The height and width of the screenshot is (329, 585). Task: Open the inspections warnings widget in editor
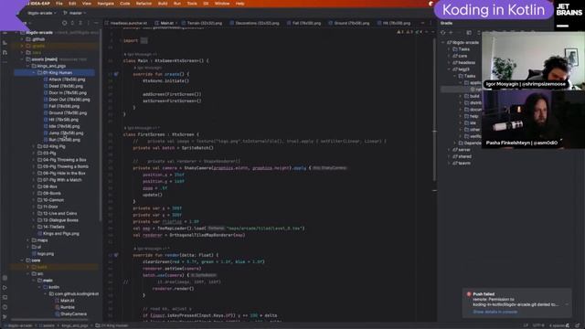[x=409, y=33]
